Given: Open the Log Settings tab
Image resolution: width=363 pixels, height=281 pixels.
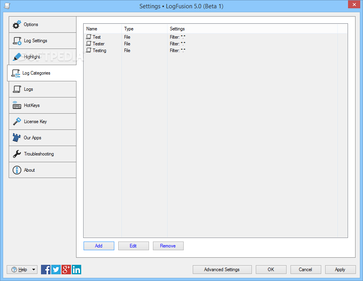Looking at the screenshot, I should [x=43, y=41].
